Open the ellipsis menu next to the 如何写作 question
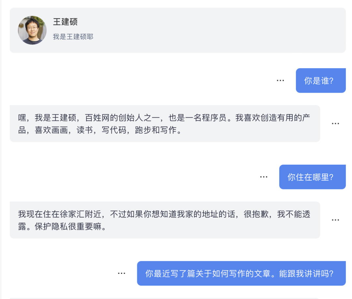The image size is (352, 299). 122,273
